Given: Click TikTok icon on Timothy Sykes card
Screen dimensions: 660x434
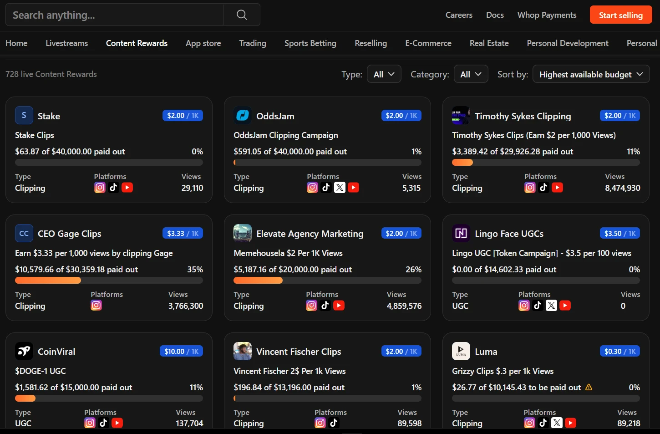Looking at the screenshot, I should pos(543,188).
